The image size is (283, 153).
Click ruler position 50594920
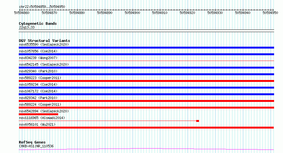tap(187, 13)
